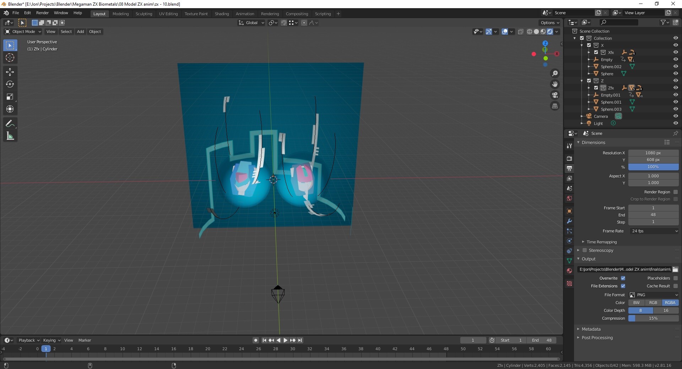The width and height of the screenshot is (682, 369).
Task: Set color depth to 16
Action: point(666,310)
